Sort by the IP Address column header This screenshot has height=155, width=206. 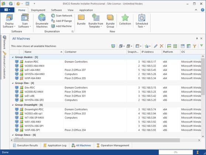click(151, 52)
